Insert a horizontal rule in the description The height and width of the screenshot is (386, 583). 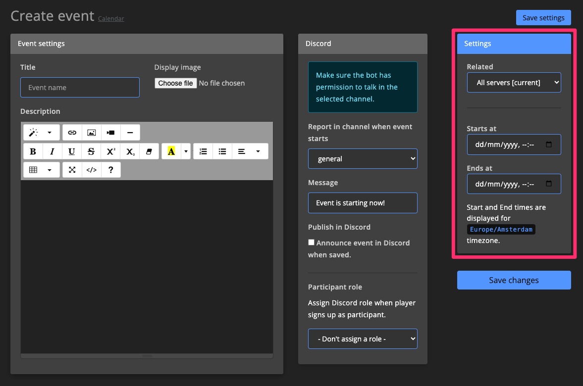click(130, 133)
